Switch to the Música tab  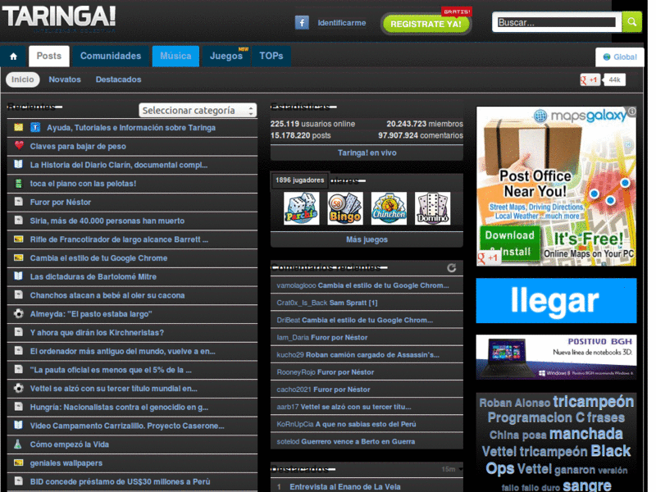pos(175,56)
